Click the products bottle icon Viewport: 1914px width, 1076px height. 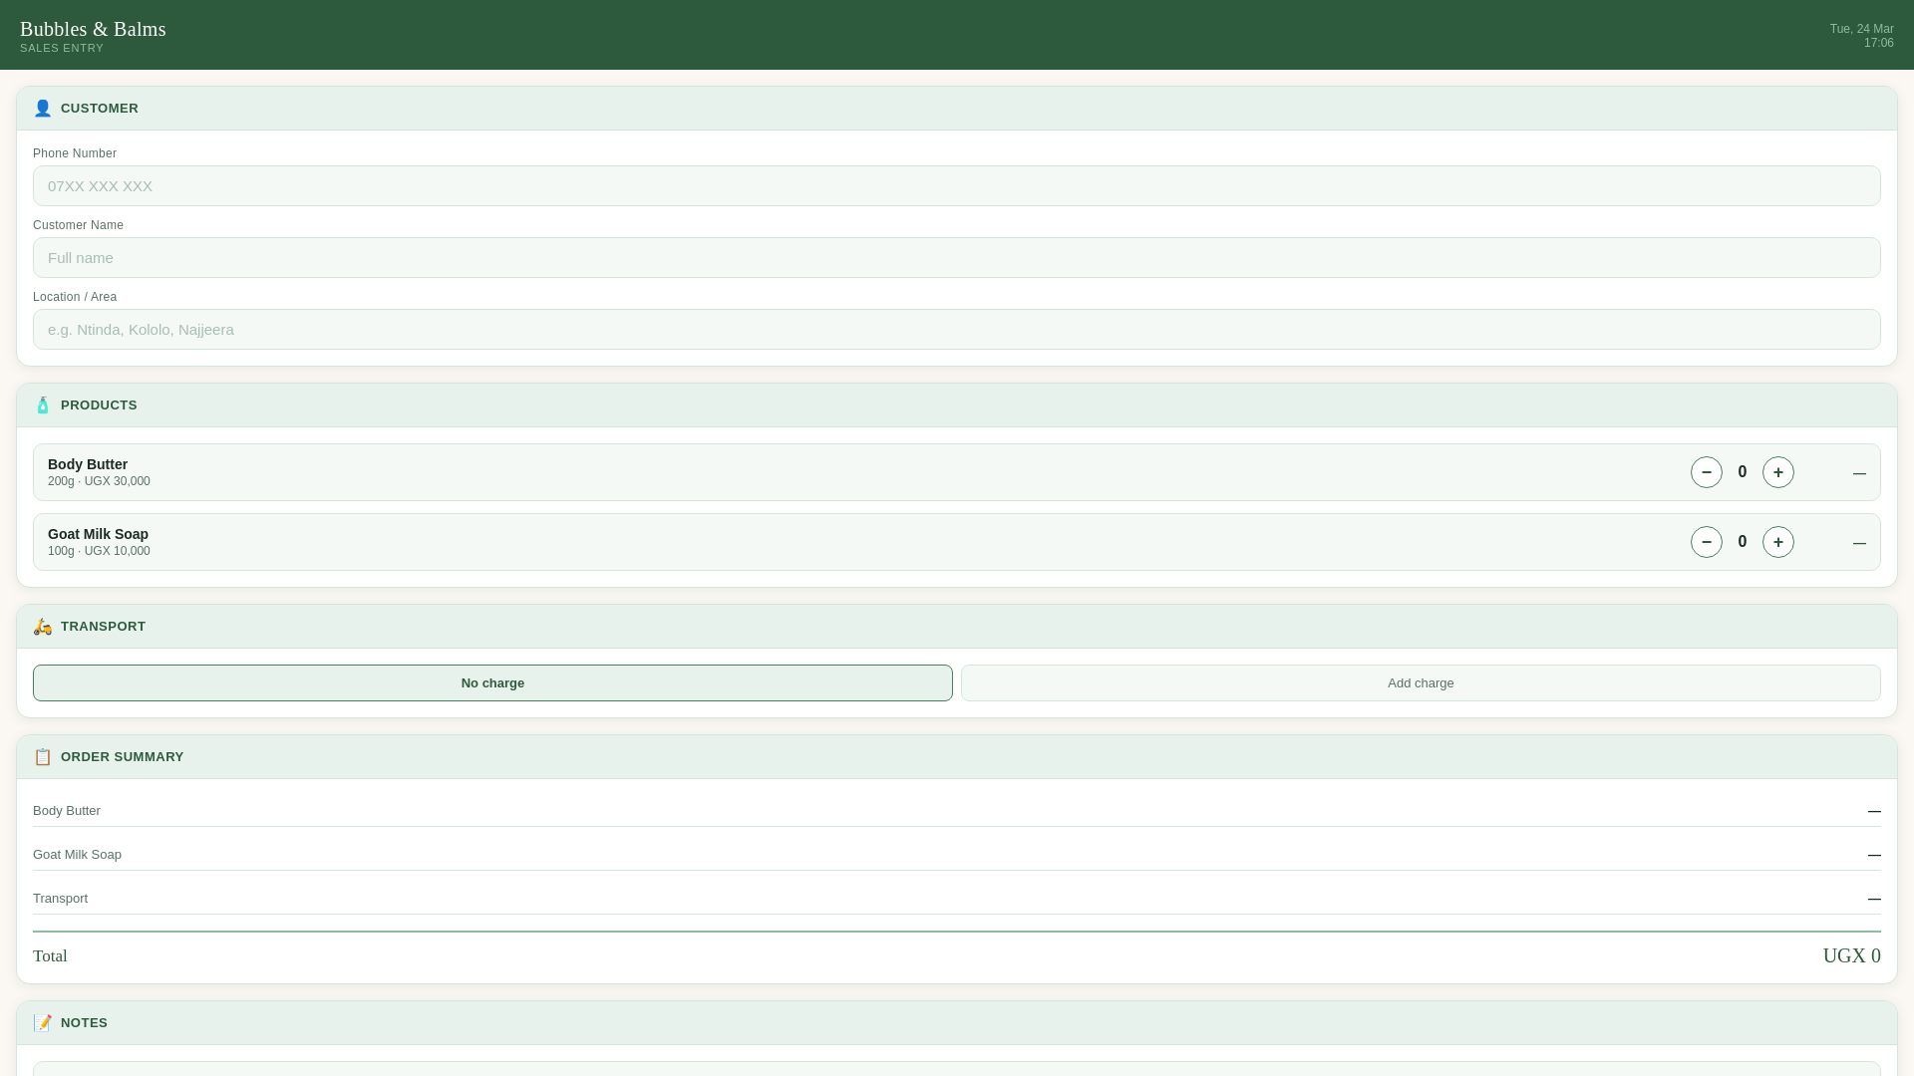click(x=43, y=405)
